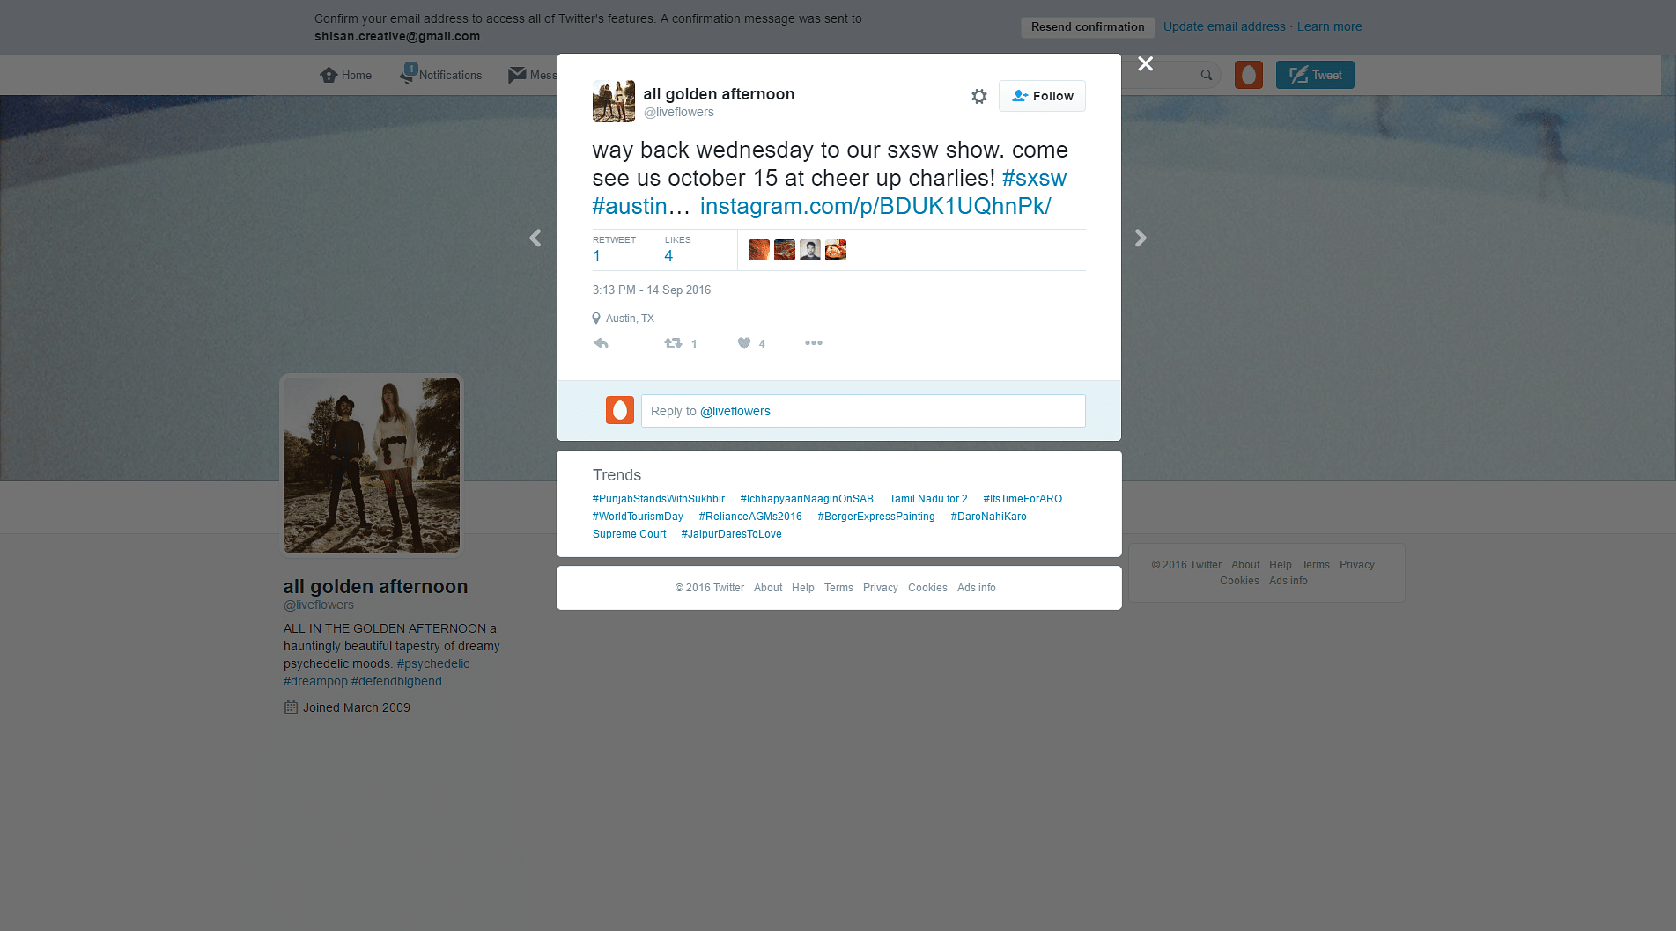Viewport: 1676px width, 931px height.
Task: Click the search magnifier icon
Action: pyautogui.click(x=1206, y=75)
